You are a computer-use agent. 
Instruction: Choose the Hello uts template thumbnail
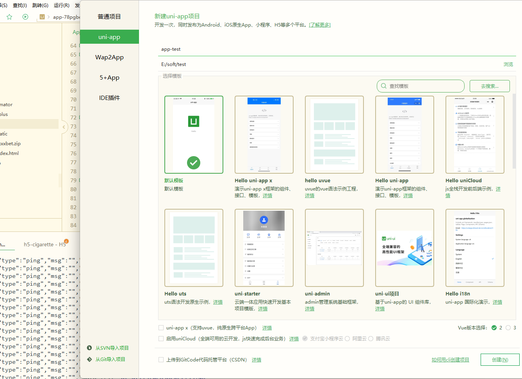[194, 248]
